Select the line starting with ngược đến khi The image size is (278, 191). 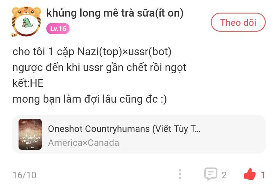tap(100, 68)
